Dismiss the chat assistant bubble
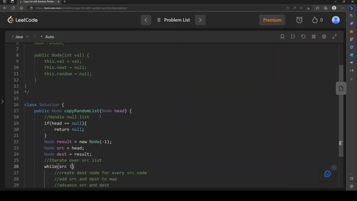The width and height of the screenshot is (357, 201). pyautogui.click(x=334, y=167)
